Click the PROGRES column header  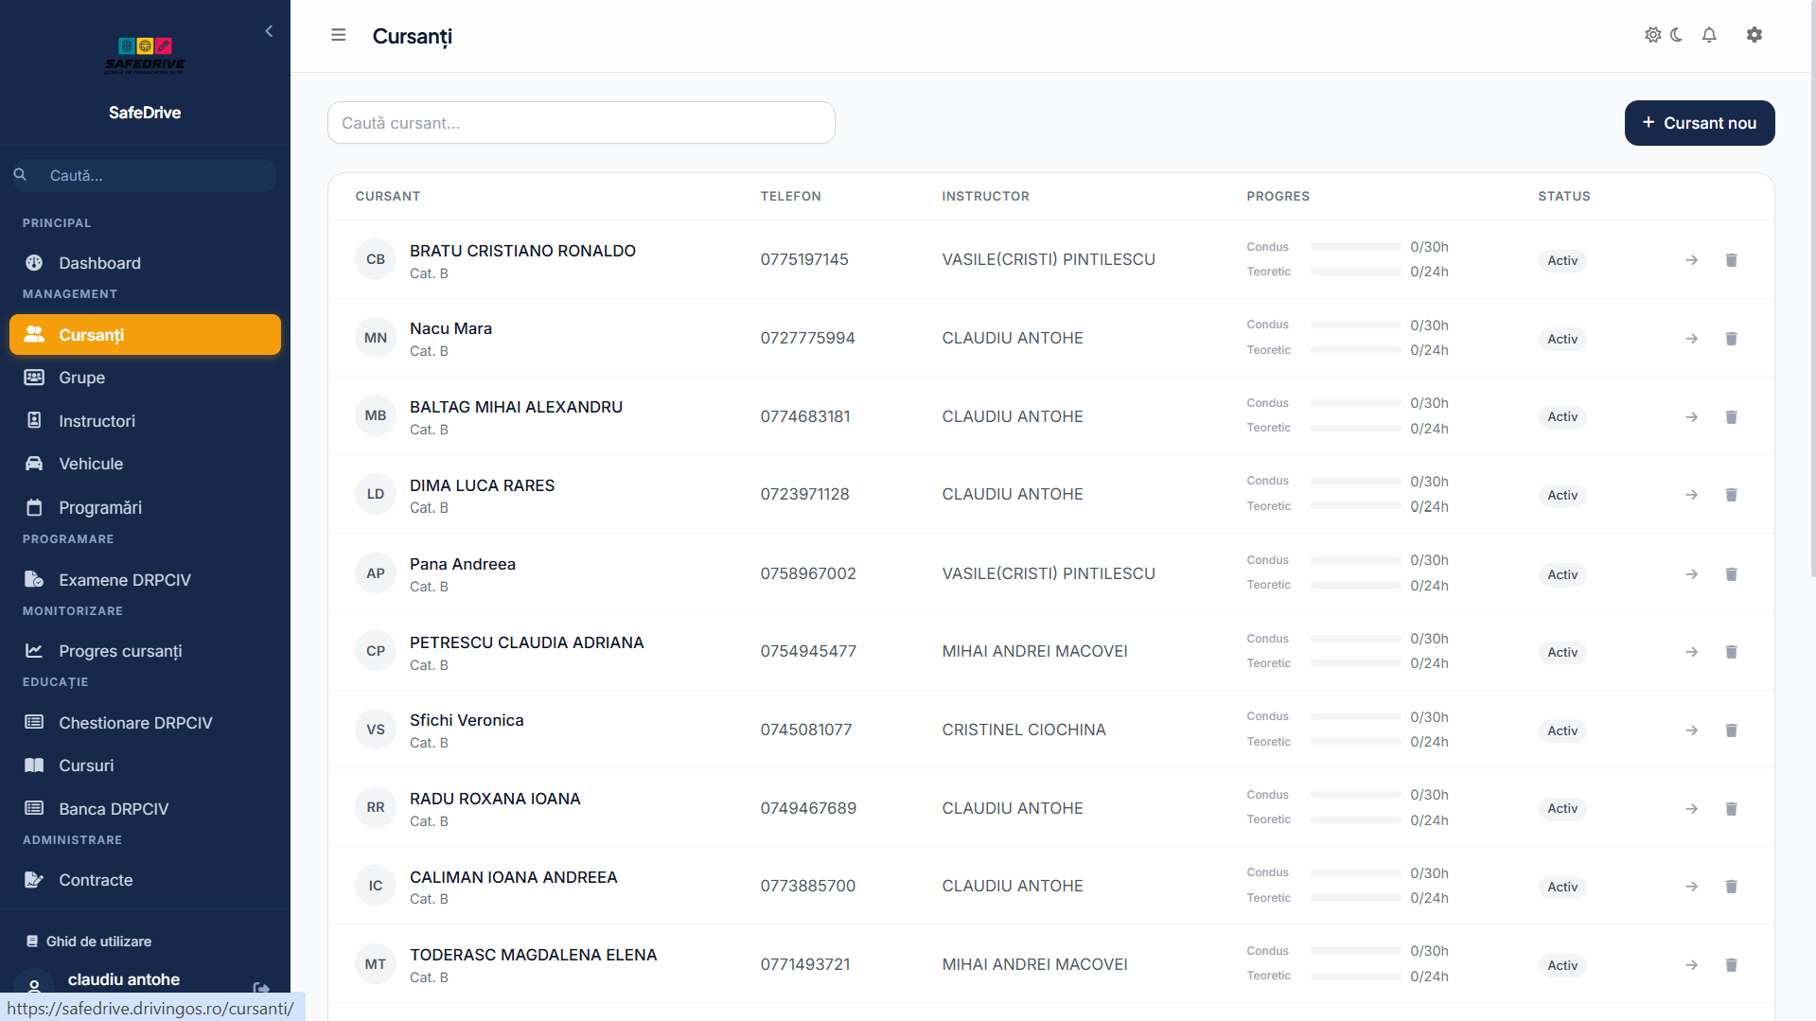[x=1278, y=196]
